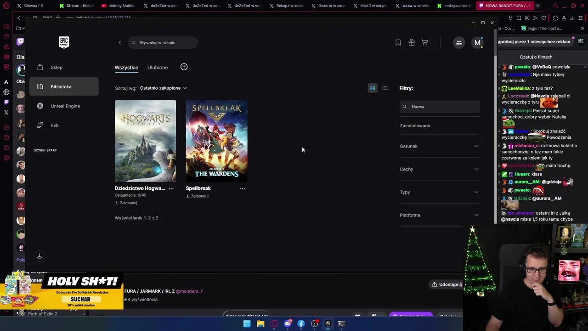The image size is (588, 331).
Task: Go back with the launcher's back arrow
Action: (120, 43)
